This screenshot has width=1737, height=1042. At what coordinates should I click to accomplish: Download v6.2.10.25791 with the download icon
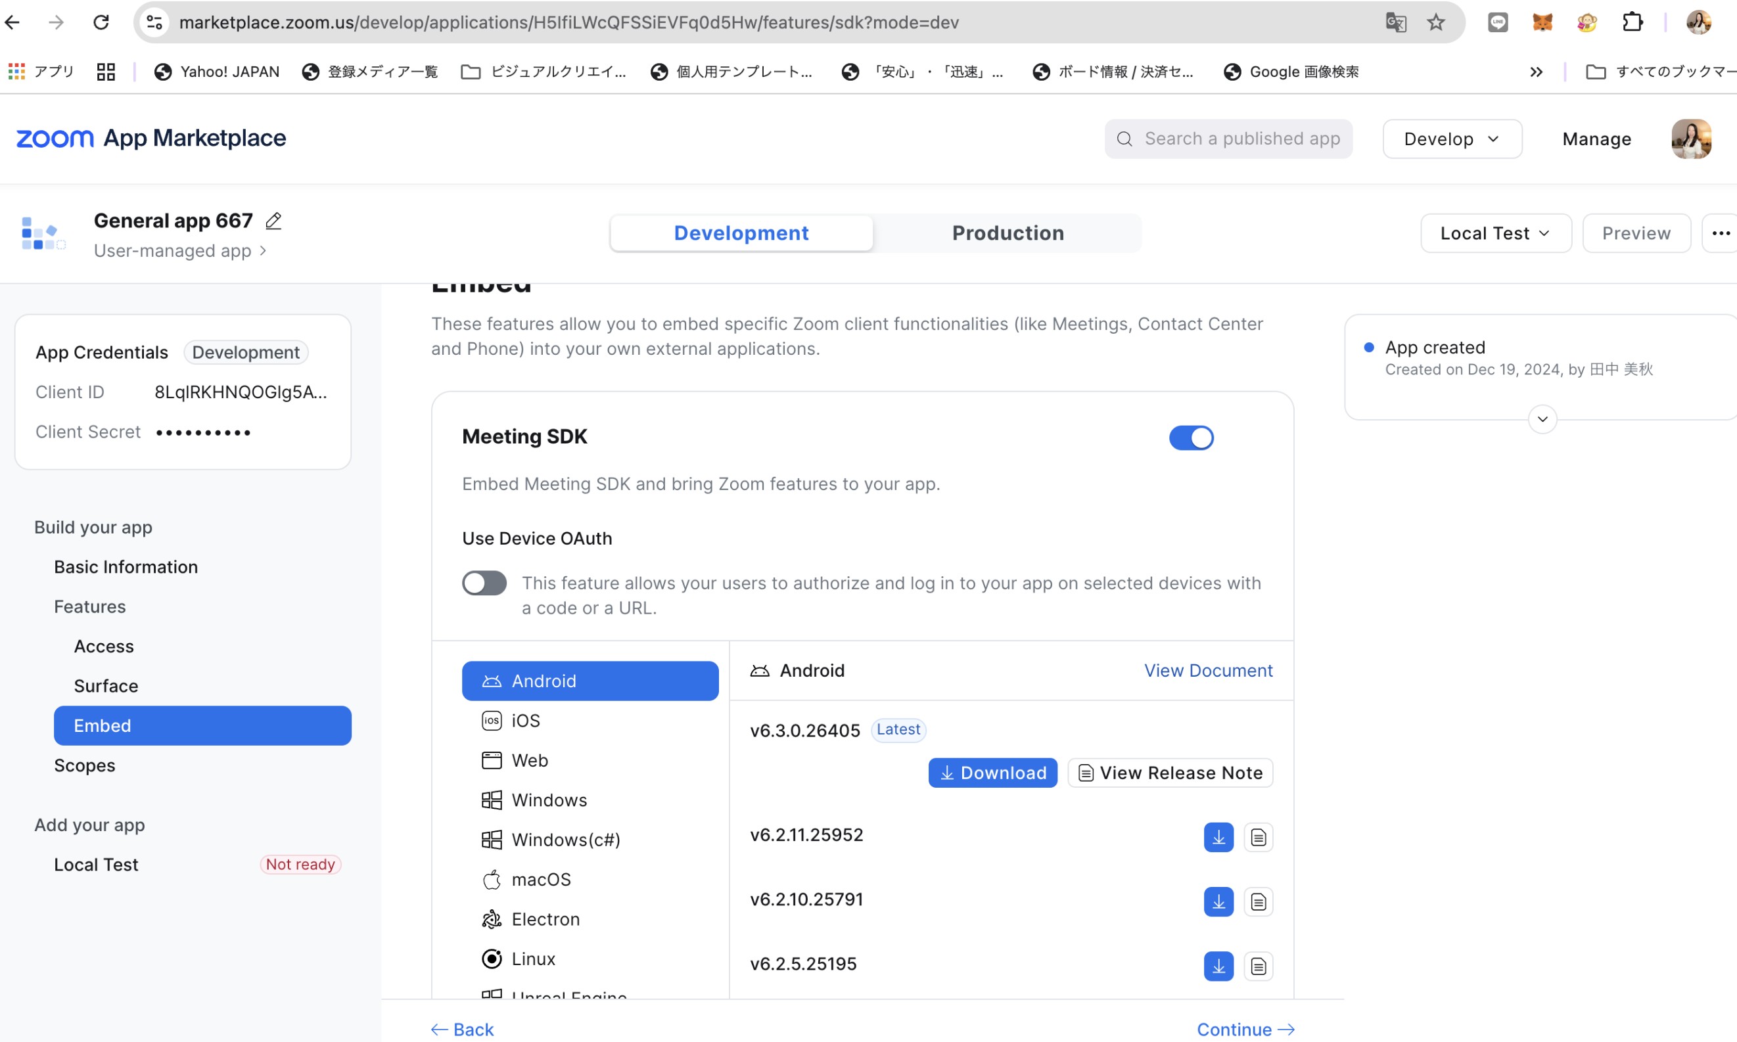pyautogui.click(x=1218, y=901)
